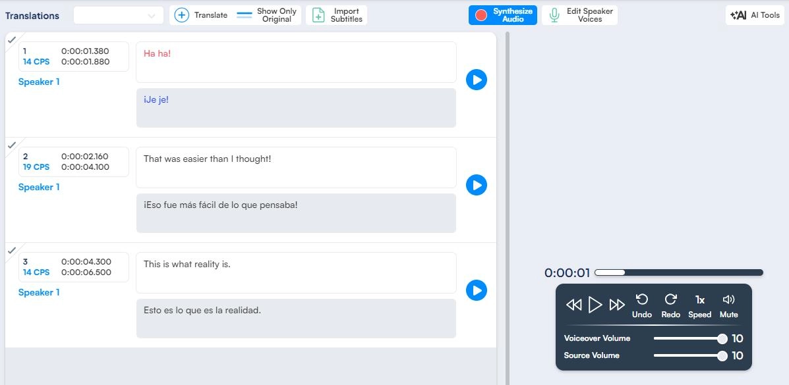Open Speaker 1 selector for subtitle 2
789x385 pixels.
pos(39,187)
